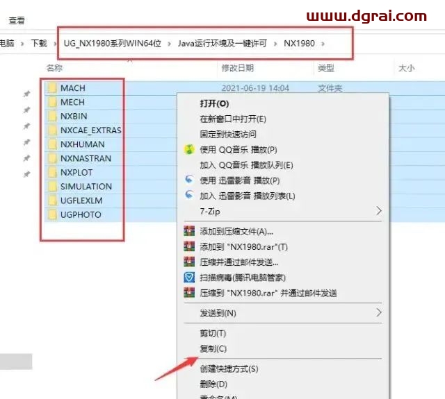
Task: Click the pin icon in the MACH row
Action: (26, 94)
